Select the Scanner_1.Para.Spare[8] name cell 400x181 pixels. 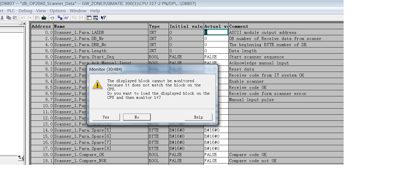(x=101, y=149)
